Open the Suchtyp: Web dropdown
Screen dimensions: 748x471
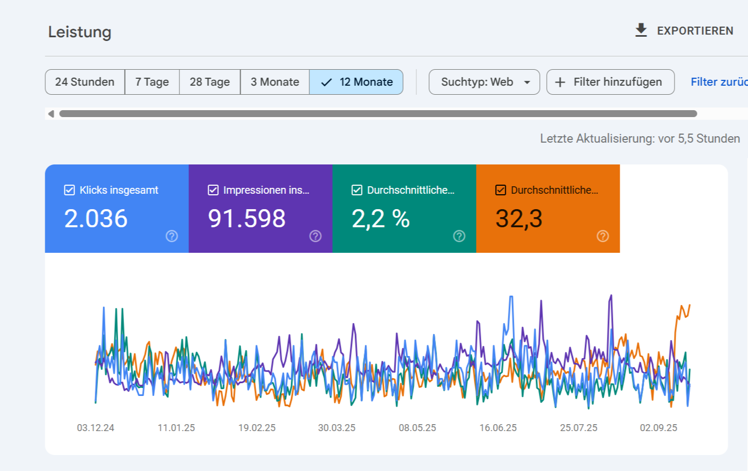point(477,82)
